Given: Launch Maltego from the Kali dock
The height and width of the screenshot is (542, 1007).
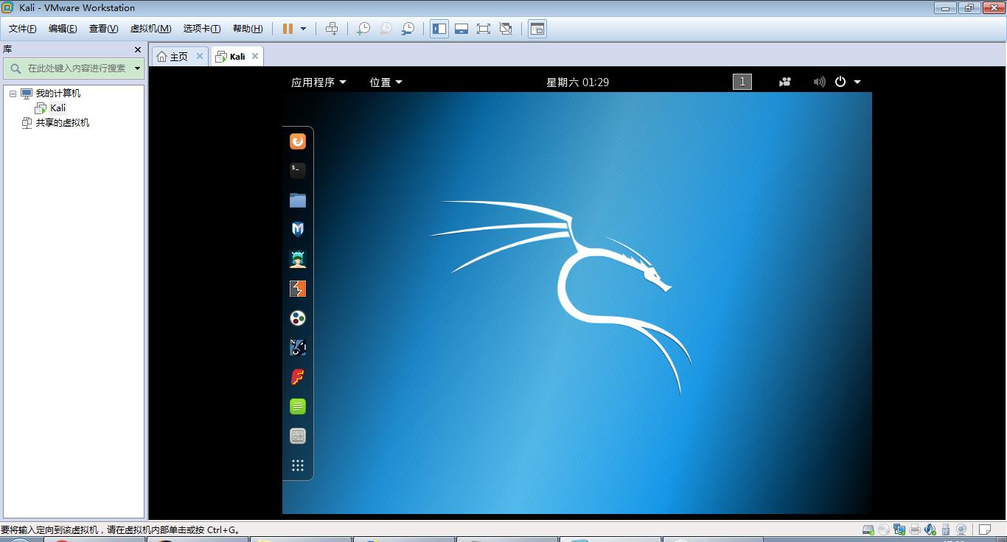Looking at the screenshot, I should pyautogui.click(x=298, y=318).
